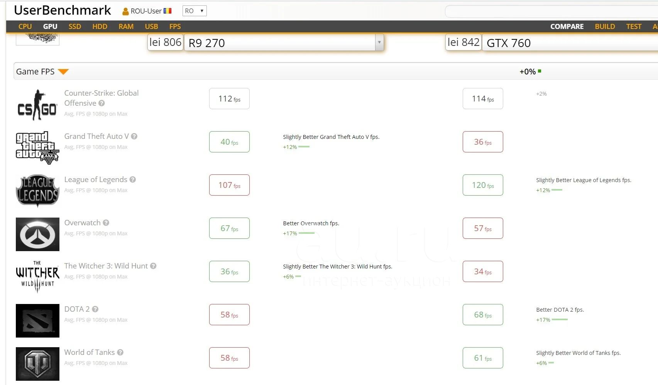This screenshot has width=658, height=385.
Task: Click help icon next to League of Legends
Action: (132, 179)
